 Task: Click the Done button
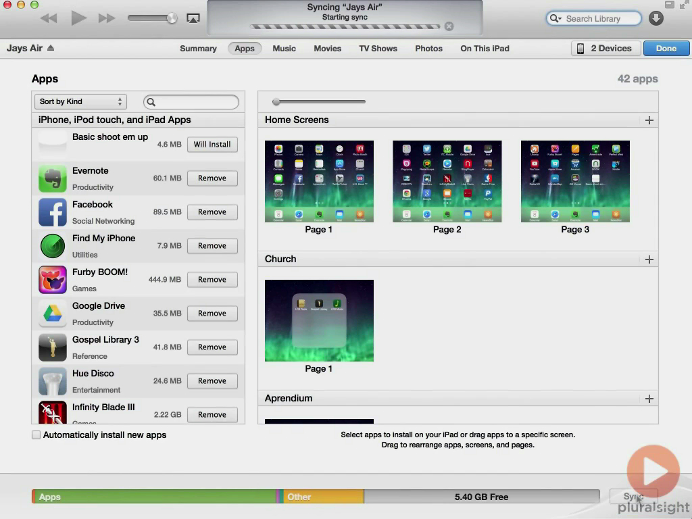pyautogui.click(x=666, y=49)
